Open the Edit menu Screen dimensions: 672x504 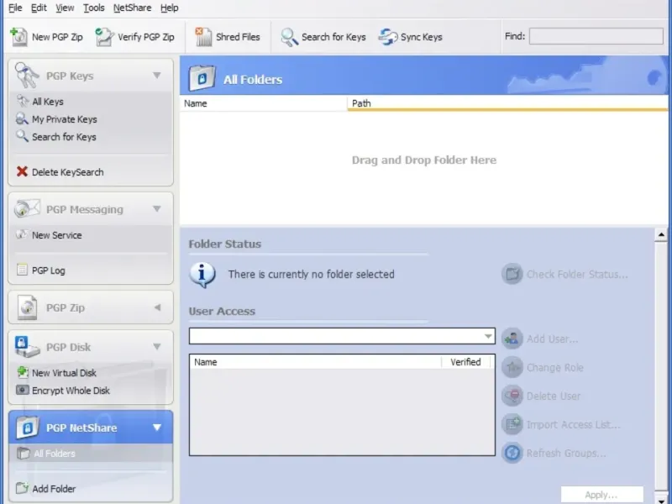(x=39, y=8)
